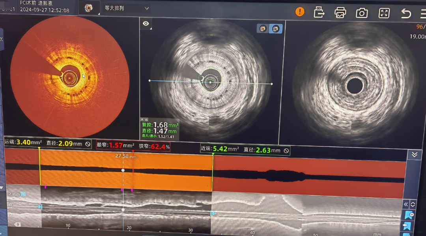The image size is (426, 236).
Task: Print the current image
Action: pos(340,13)
